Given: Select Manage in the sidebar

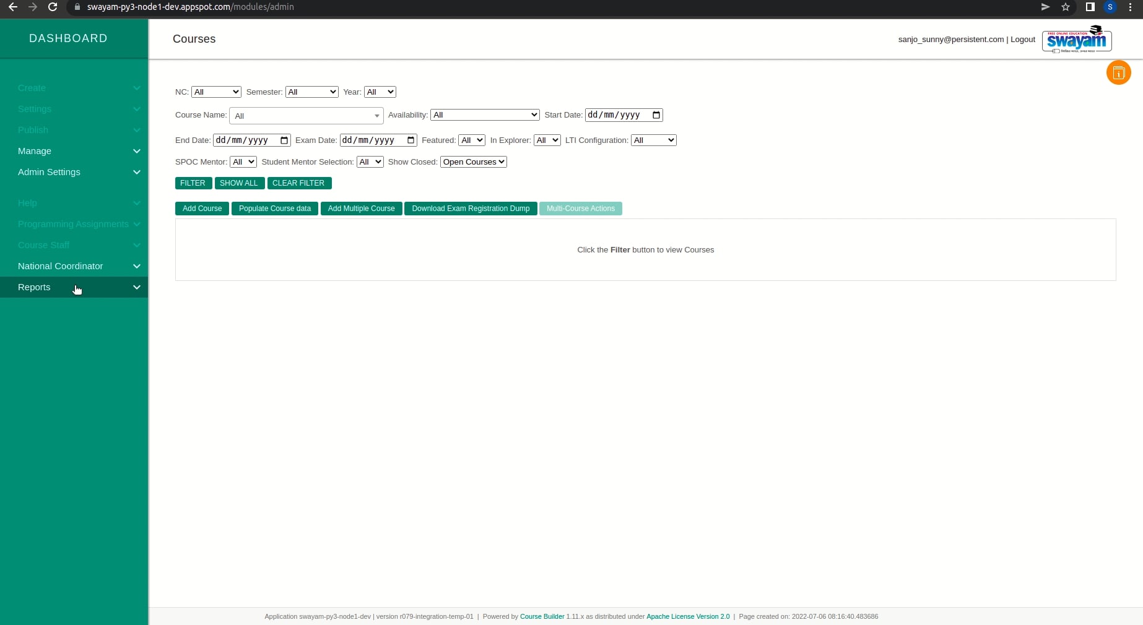Looking at the screenshot, I should tap(74, 151).
